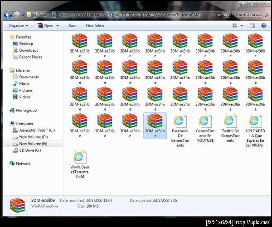
Task: Open Recent Places
Action: point(28,57)
